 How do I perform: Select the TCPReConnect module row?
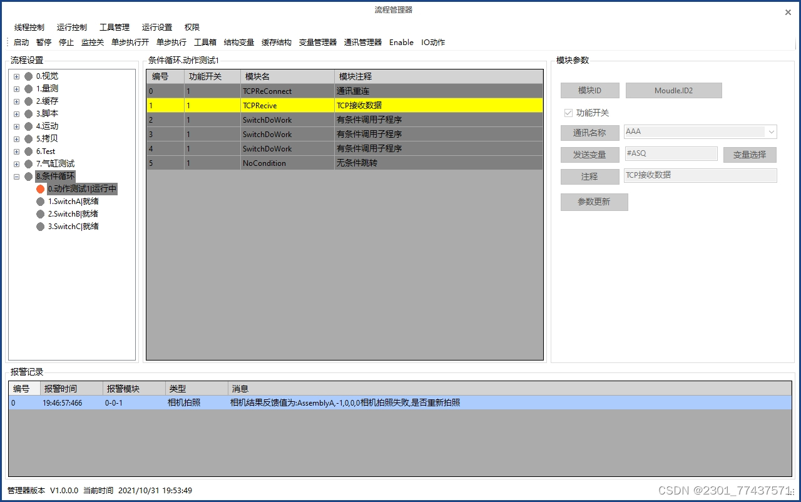[345, 91]
